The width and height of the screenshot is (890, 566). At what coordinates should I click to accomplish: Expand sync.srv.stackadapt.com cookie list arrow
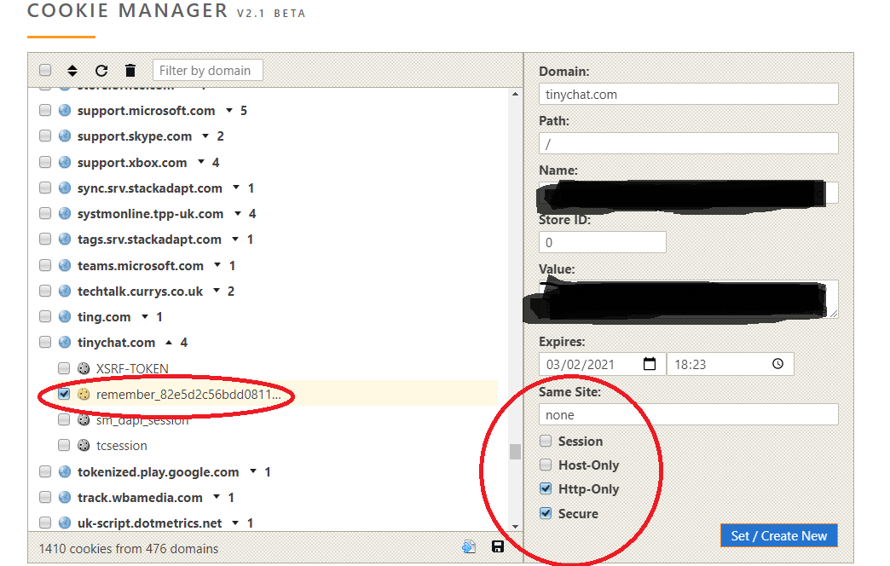pyautogui.click(x=236, y=188)
